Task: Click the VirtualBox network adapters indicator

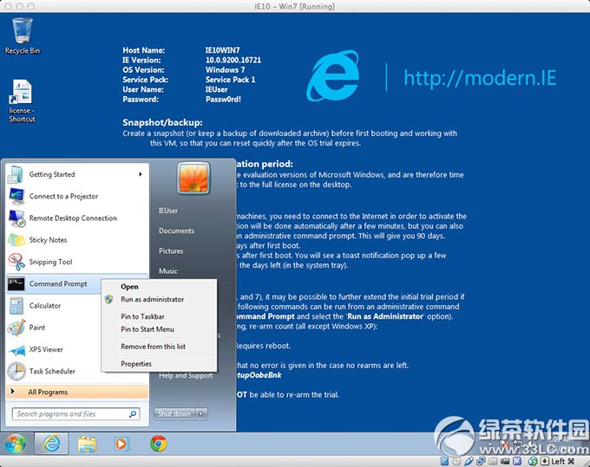Action: click(482, 461)
